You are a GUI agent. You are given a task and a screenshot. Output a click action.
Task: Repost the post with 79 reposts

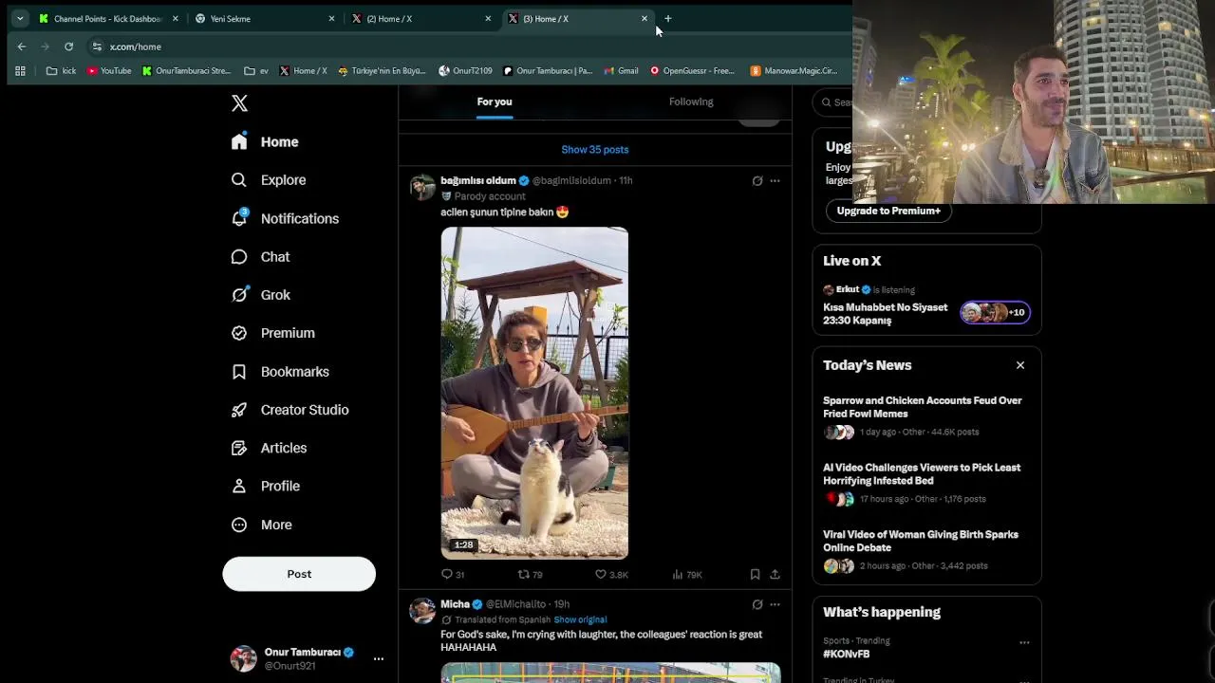tap(530, 575)
